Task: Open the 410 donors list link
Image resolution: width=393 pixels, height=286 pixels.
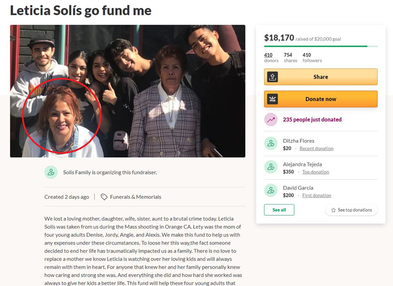Action: (x=271, y=57)
